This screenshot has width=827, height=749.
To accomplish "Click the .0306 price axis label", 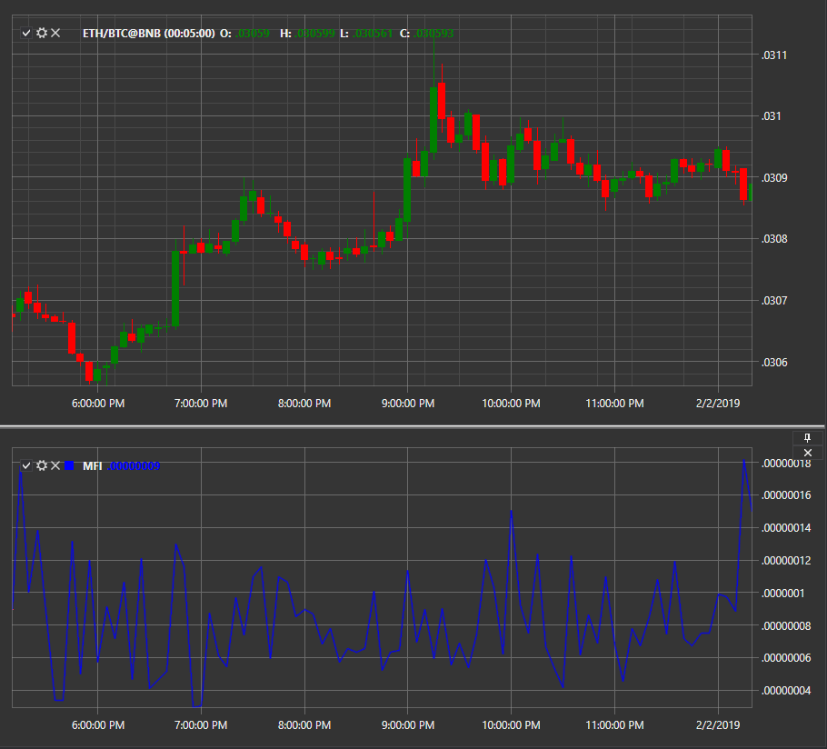I will point(774,363).
